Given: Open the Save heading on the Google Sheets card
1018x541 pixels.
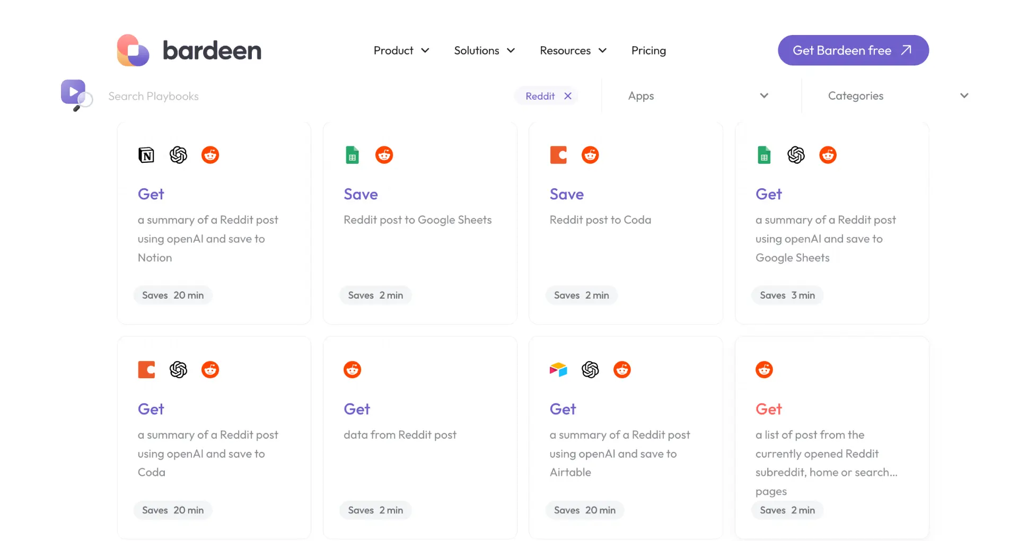Looking at the screenshot, I should pos(361,194).
